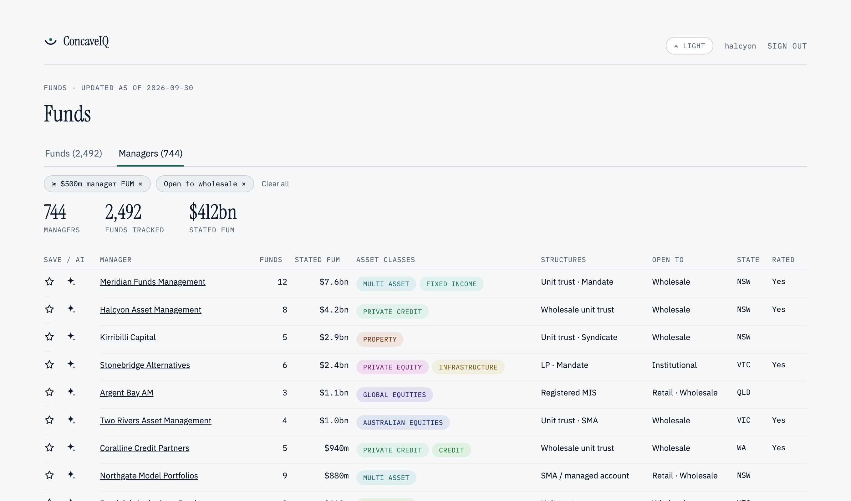851x501 pixels.
Task: Click AI sparkle for Two Rivers Asset Management
Action: pos(71,420)
